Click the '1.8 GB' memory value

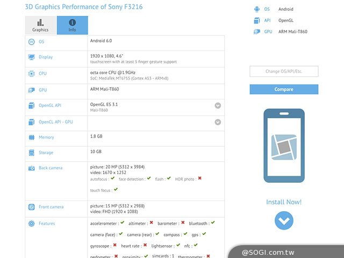tap(96, 136)
